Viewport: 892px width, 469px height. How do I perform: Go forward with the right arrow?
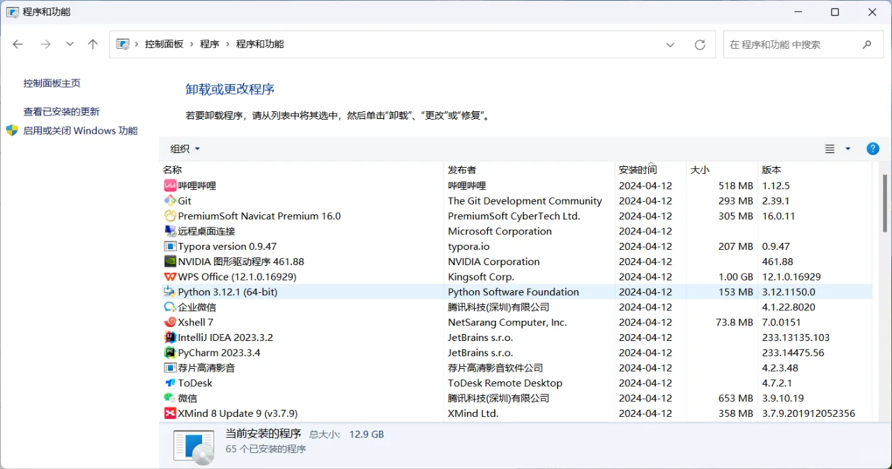46,45
